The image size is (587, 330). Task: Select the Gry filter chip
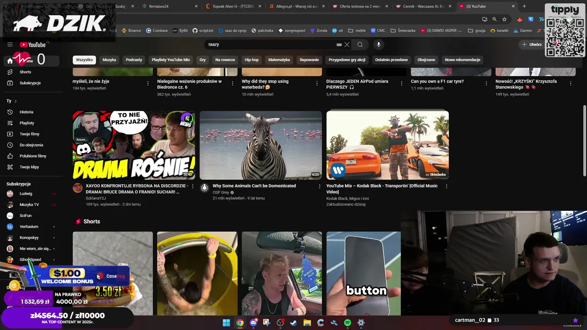(202, 60)
